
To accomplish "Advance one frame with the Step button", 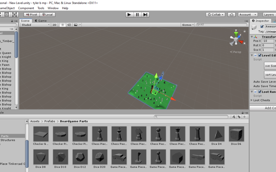I will [145, 15].
